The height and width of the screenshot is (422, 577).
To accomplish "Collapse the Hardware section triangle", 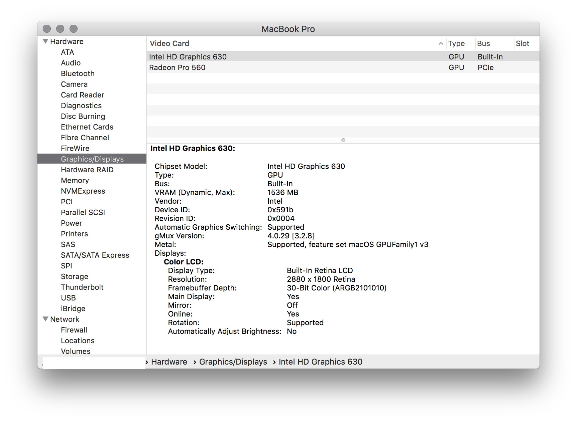I will 45,41.
